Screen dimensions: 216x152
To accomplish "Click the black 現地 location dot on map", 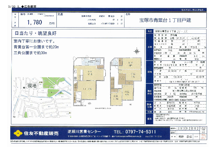I will click(x=24, y=88).
